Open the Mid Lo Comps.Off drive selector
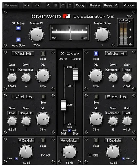Image resolution: width=139 pixels, height=167 pixels. [26, 113]
